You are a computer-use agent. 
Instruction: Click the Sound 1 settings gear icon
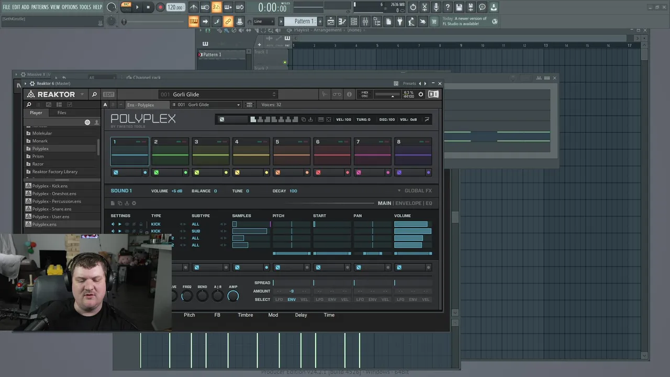click(x=134, y=203)
